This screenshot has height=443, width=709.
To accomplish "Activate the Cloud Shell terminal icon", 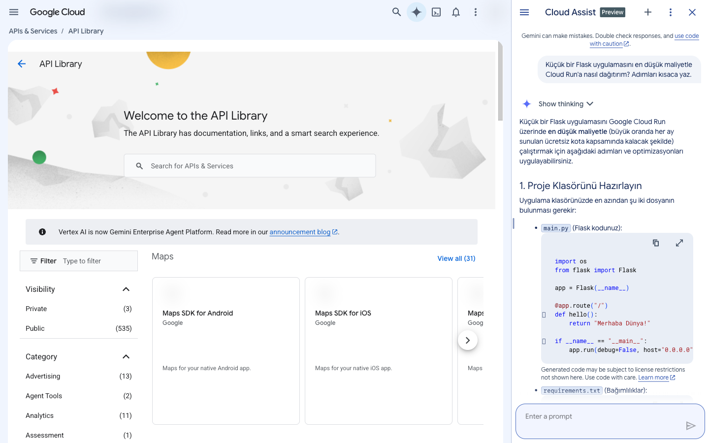I will tap(436, 12).
